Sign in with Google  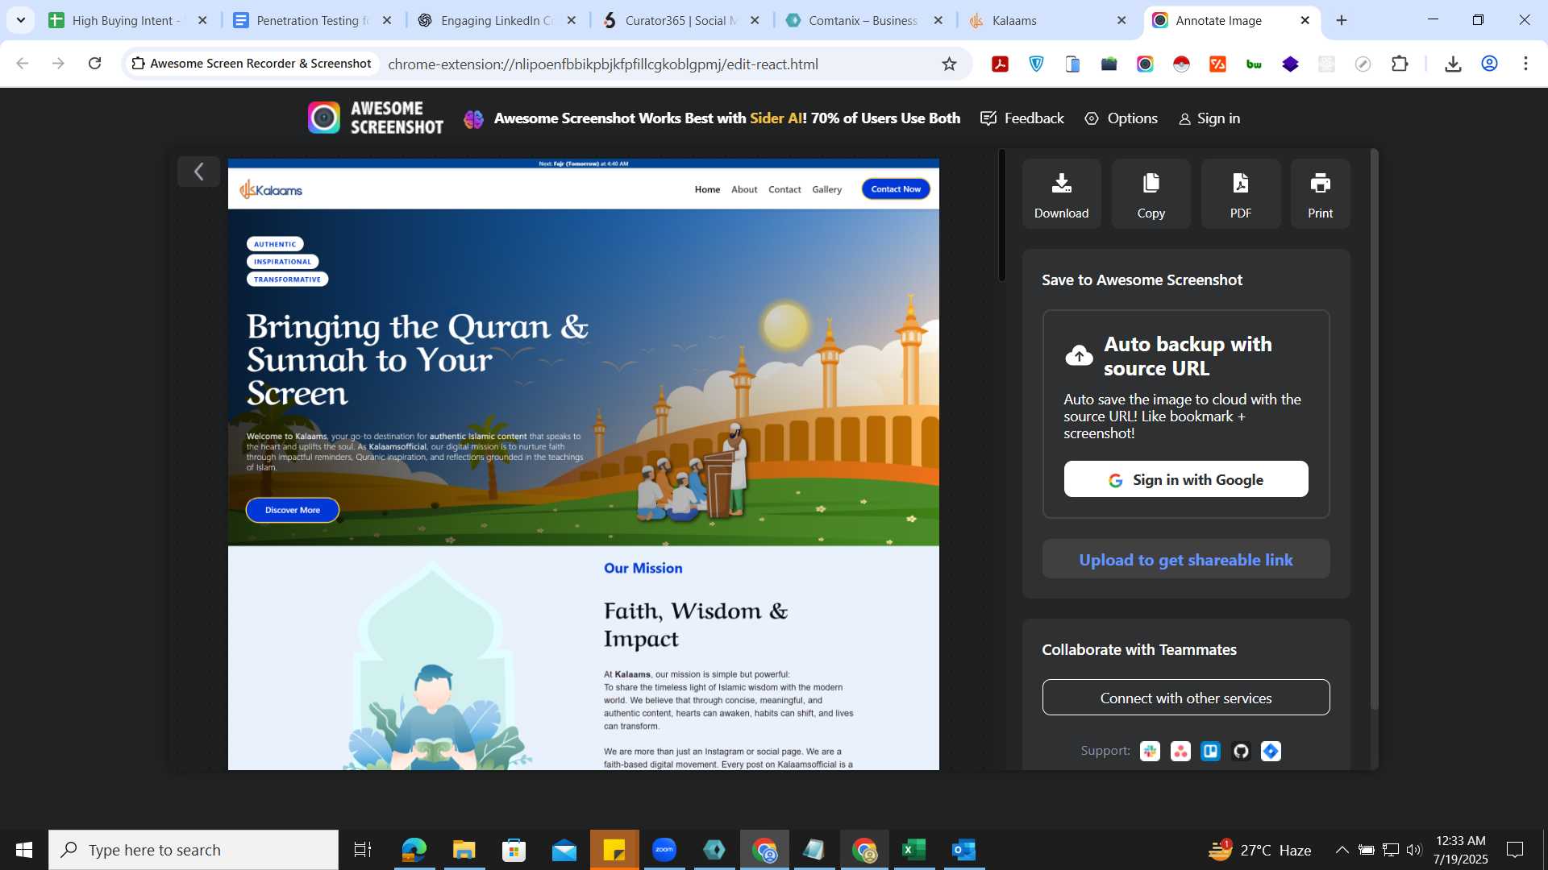click(x=1185, y=479)
